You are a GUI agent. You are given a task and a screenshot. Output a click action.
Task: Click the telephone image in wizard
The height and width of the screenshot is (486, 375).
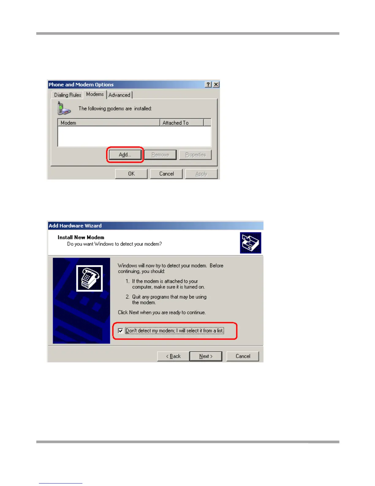tap(89, 278)
